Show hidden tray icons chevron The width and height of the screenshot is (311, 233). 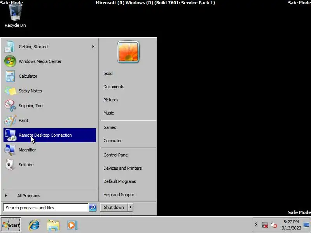click(x=256, y=224)
